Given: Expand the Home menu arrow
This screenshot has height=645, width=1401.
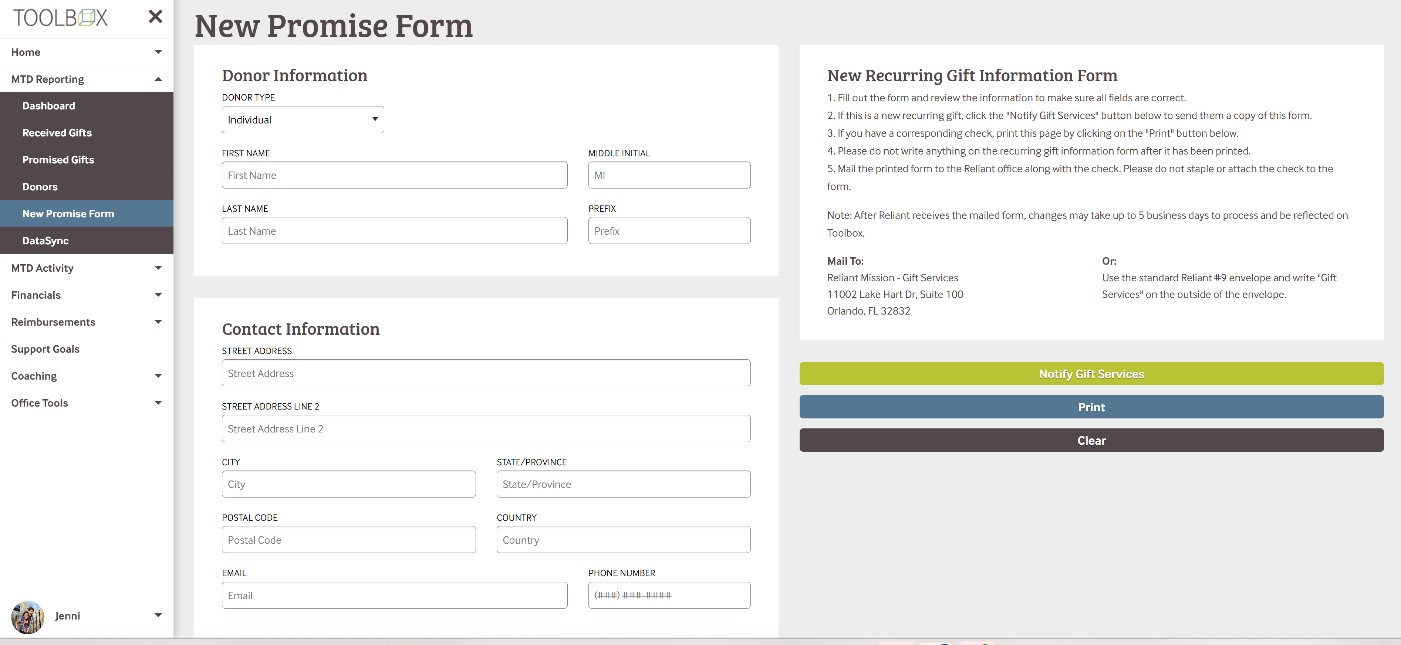Looking at the screenshot, I should tap(158, 52).
